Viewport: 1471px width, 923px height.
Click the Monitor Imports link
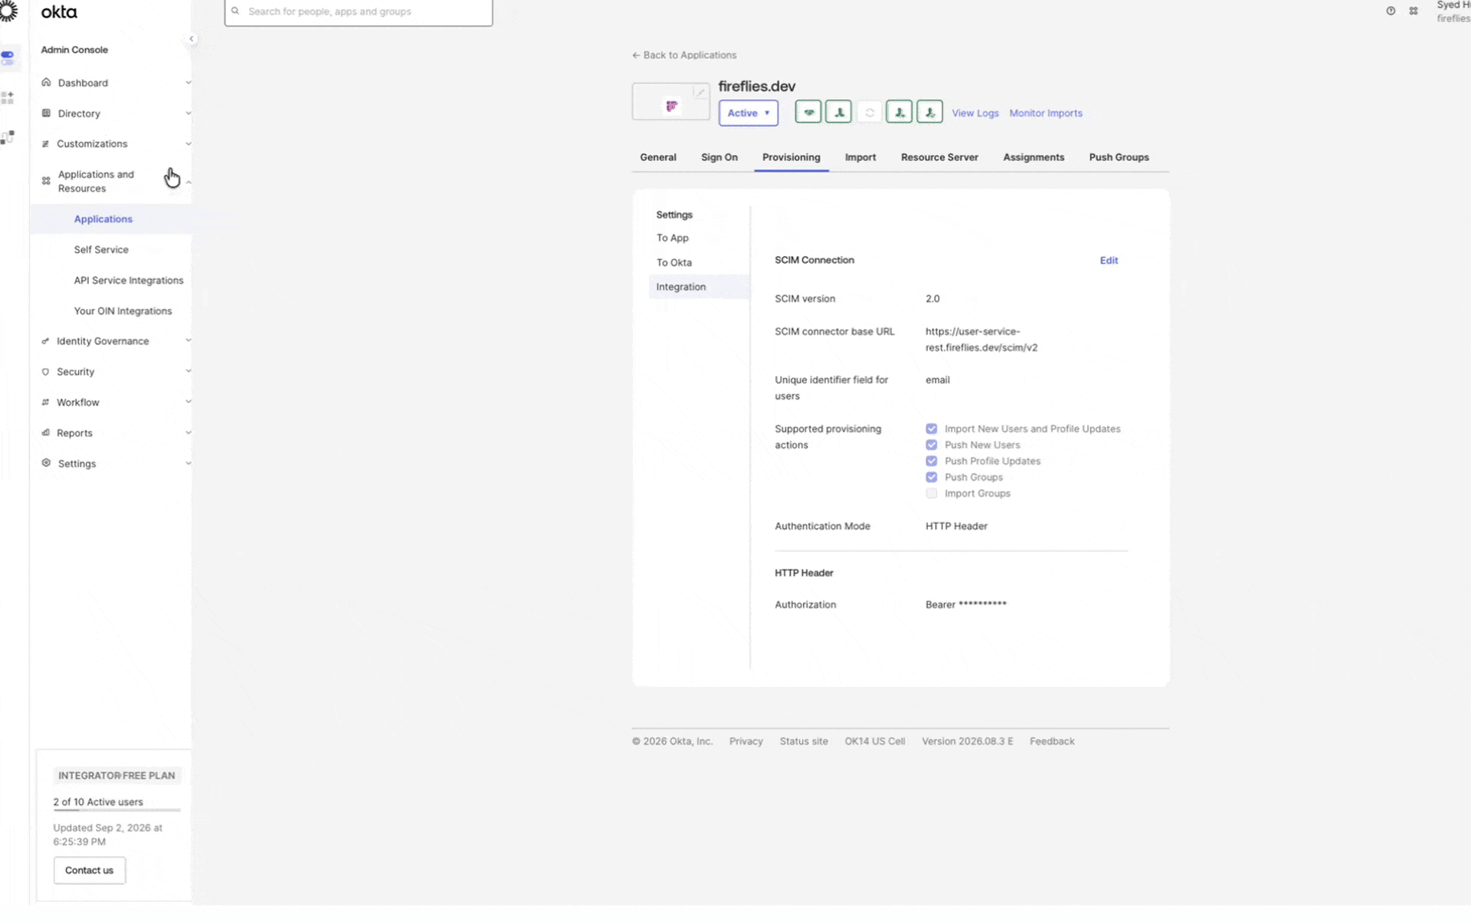click(x=1046, y=113)
